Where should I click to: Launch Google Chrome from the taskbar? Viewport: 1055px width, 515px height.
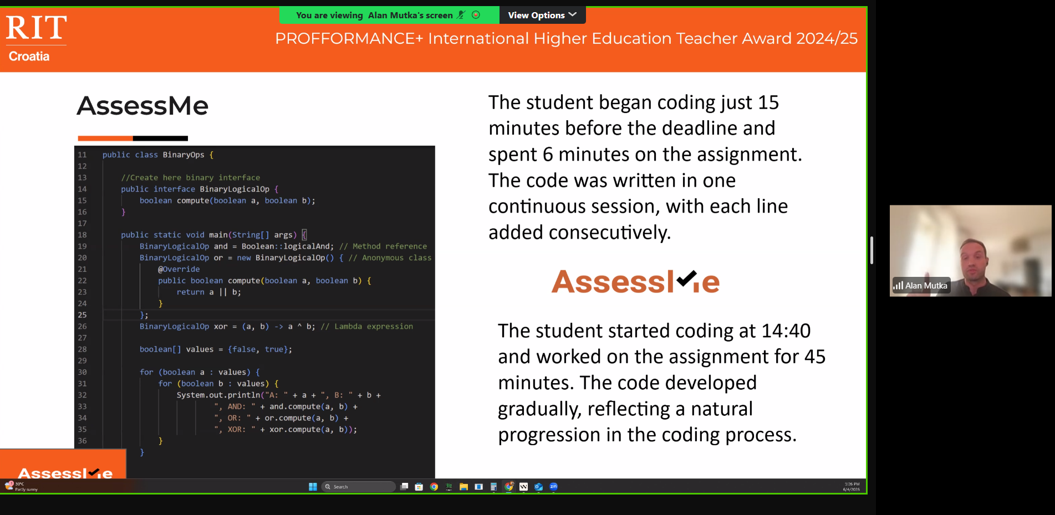(x=434, y=487)
